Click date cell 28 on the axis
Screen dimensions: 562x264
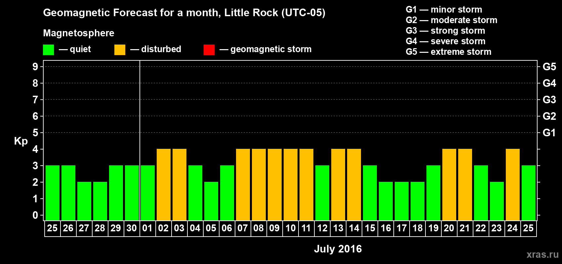coord(100,228)
